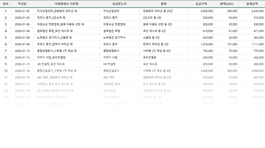Open the 오피스 문구_칸막이 파티션 외 statement
The width and height of the screenshot is (265, 148).
tap(55, 44)
